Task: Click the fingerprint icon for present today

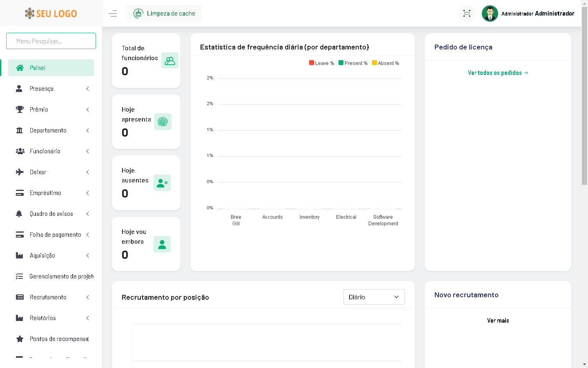Action: pyautogui.click(x=163, y=122)
